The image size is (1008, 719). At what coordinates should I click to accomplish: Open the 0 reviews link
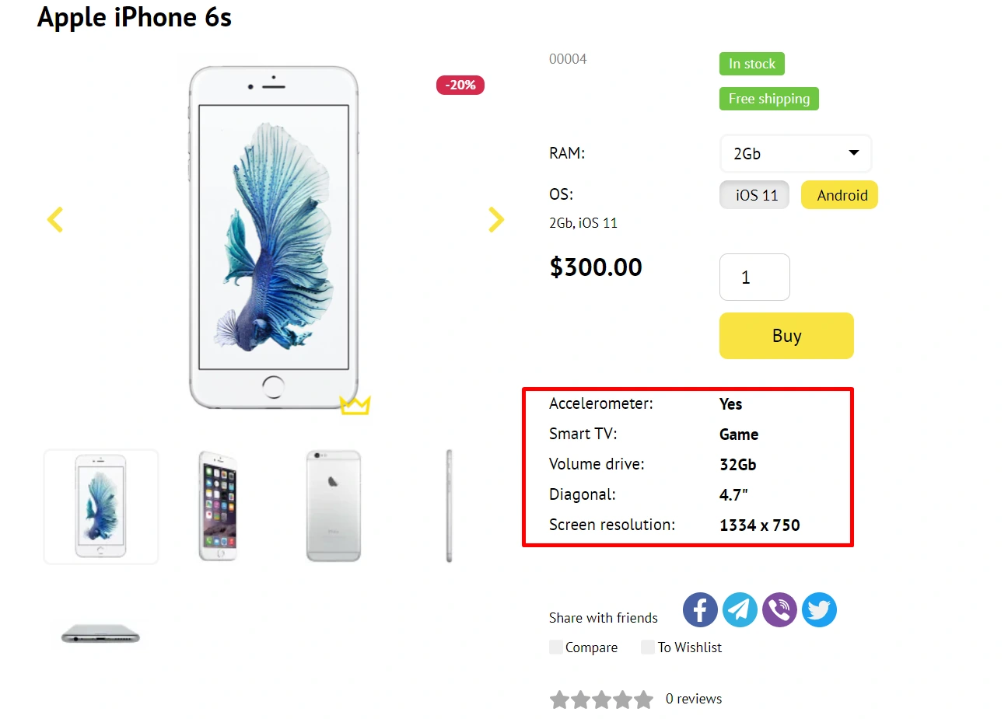(x=694, y=699)
